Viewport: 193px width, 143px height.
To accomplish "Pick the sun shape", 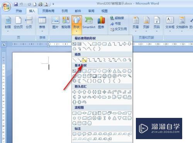I will 74,81.
